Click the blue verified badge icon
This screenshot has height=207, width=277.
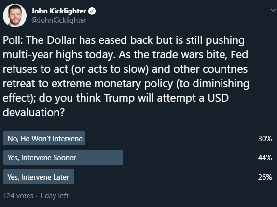point(92,11)
